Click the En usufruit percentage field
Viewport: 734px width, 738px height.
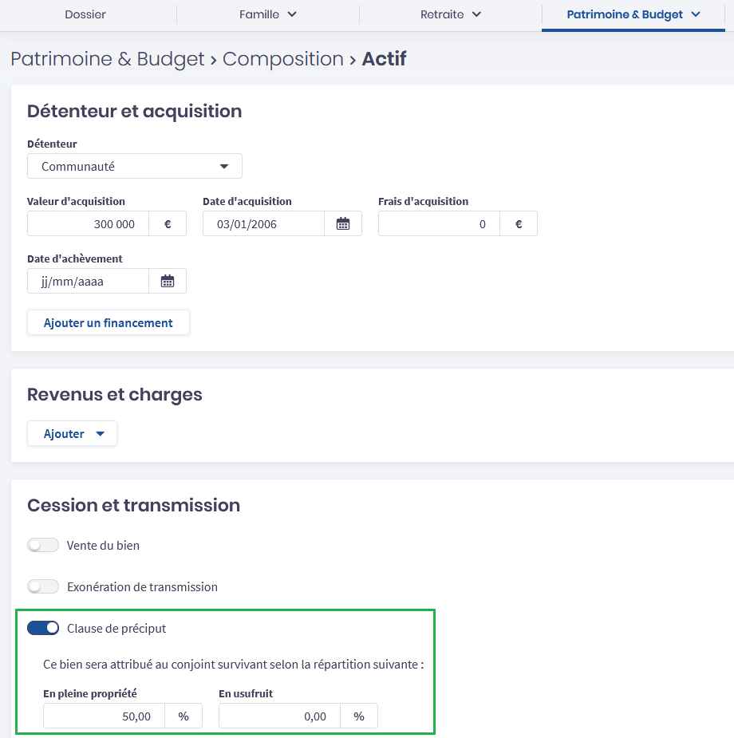tap(279, 716)
